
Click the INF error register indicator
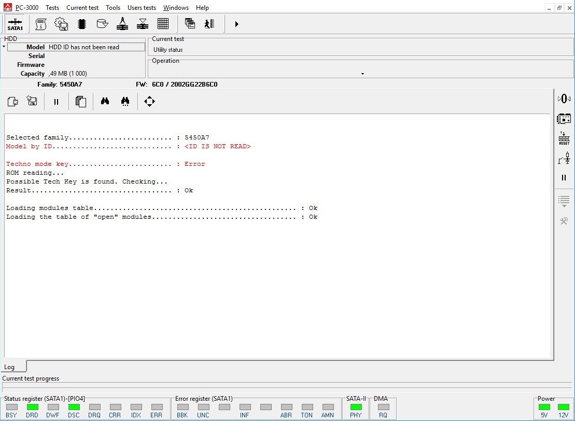(245, 406)
